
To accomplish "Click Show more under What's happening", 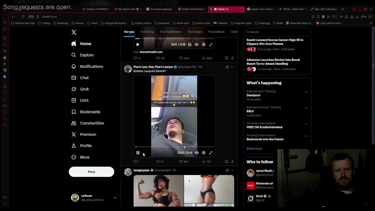I will coord(254,149).
